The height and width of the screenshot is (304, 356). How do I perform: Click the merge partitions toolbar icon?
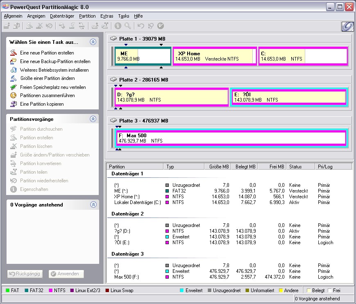click(95, 26)
